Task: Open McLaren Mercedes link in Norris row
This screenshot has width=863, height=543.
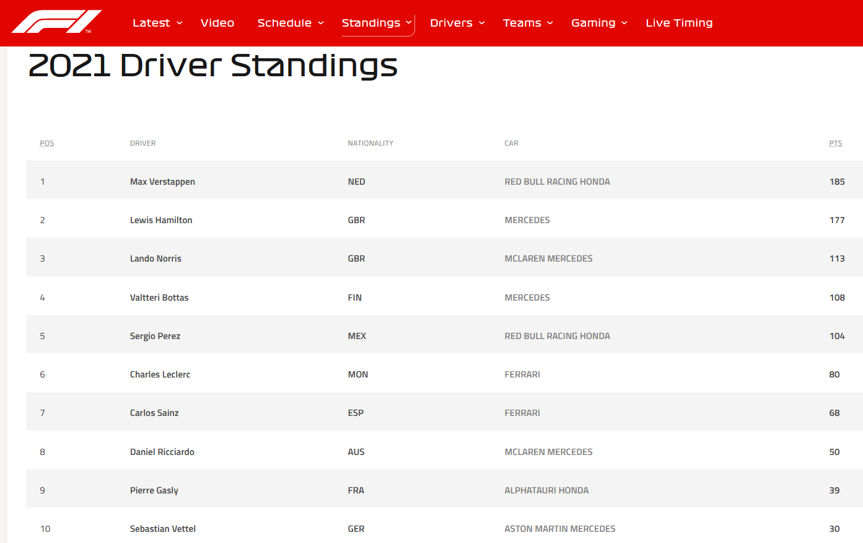Action: (548, 258)
